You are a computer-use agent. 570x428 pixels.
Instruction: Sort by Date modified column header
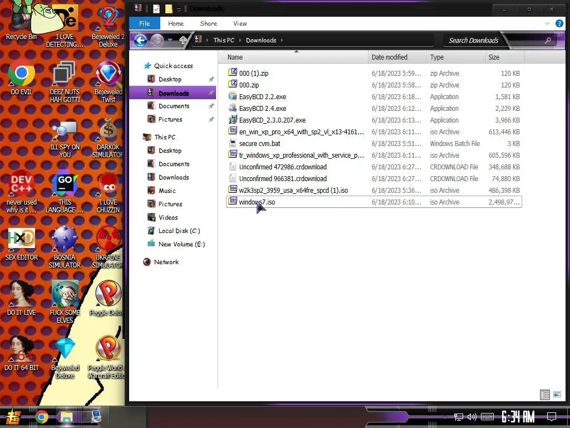click(x=397, y=57)
